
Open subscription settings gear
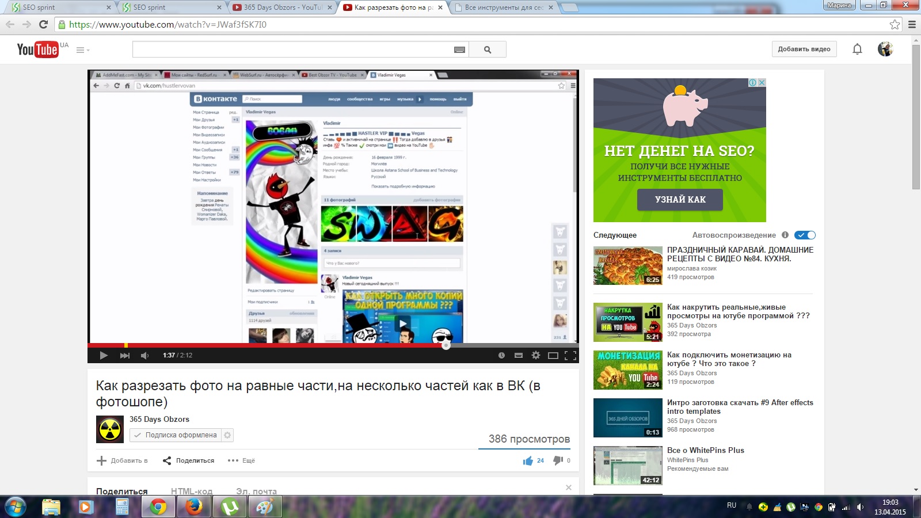[x=227, y=435]
